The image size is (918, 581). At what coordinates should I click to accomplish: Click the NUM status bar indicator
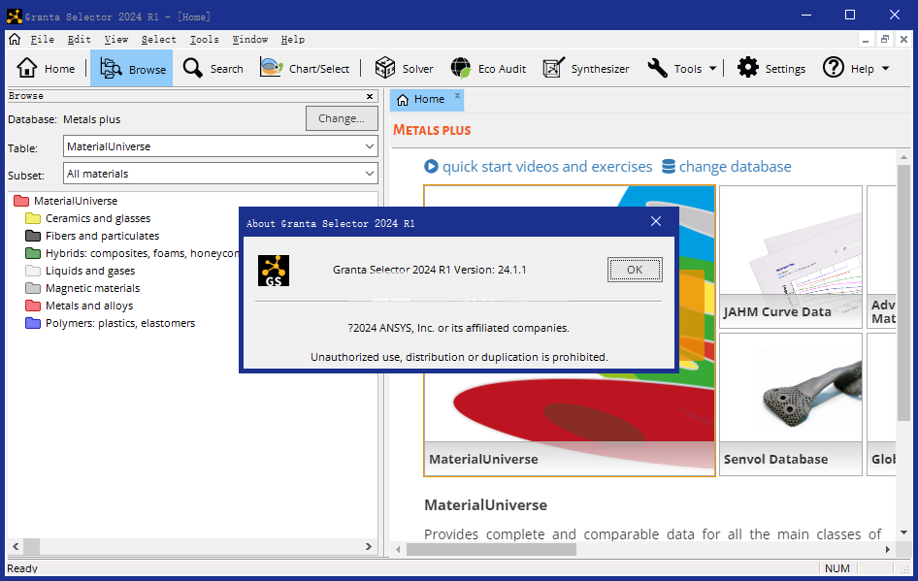837,568
